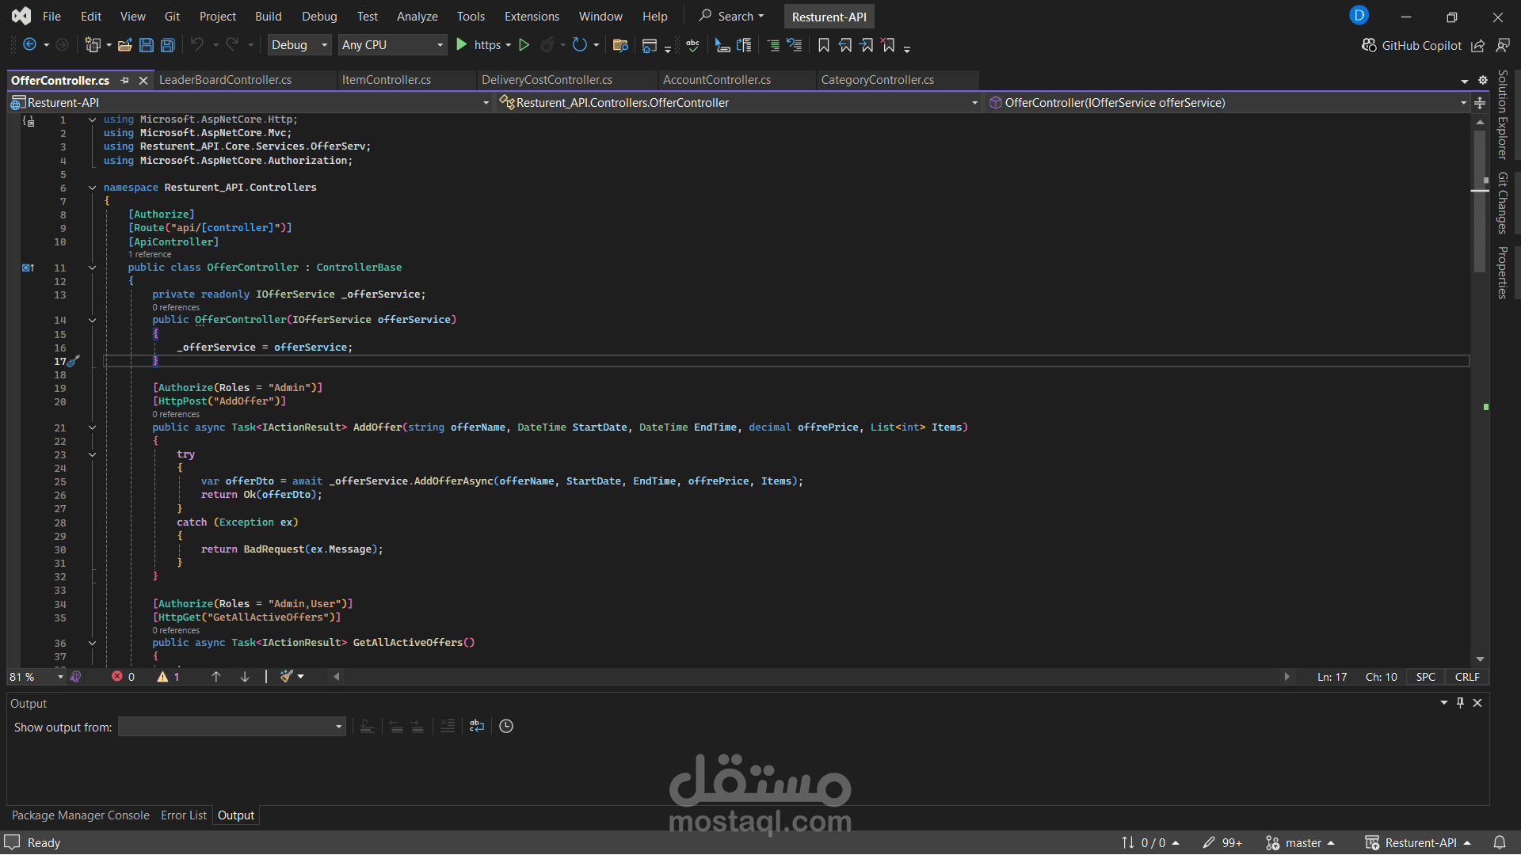Open GitHub Copilot from the toolbar
The width and height of the screenshot is (1521, 855).
click(x=1412, y=45)
